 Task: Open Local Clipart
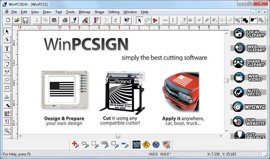click(249, 33)
